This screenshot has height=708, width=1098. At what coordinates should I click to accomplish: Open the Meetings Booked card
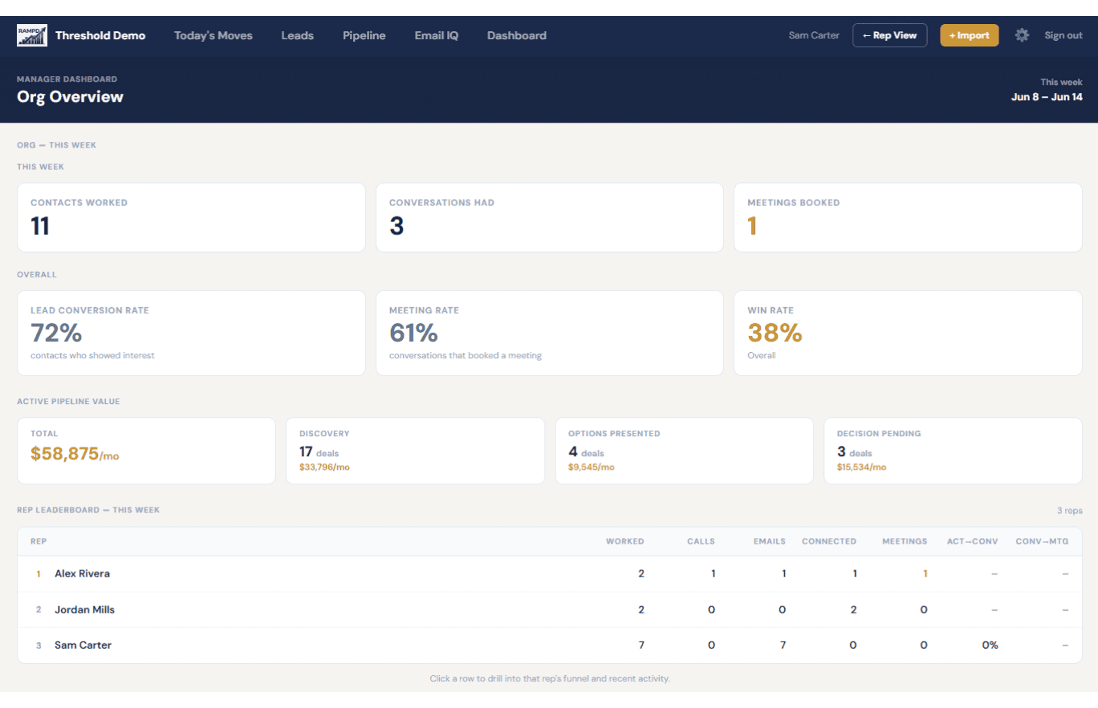point(909,217)
